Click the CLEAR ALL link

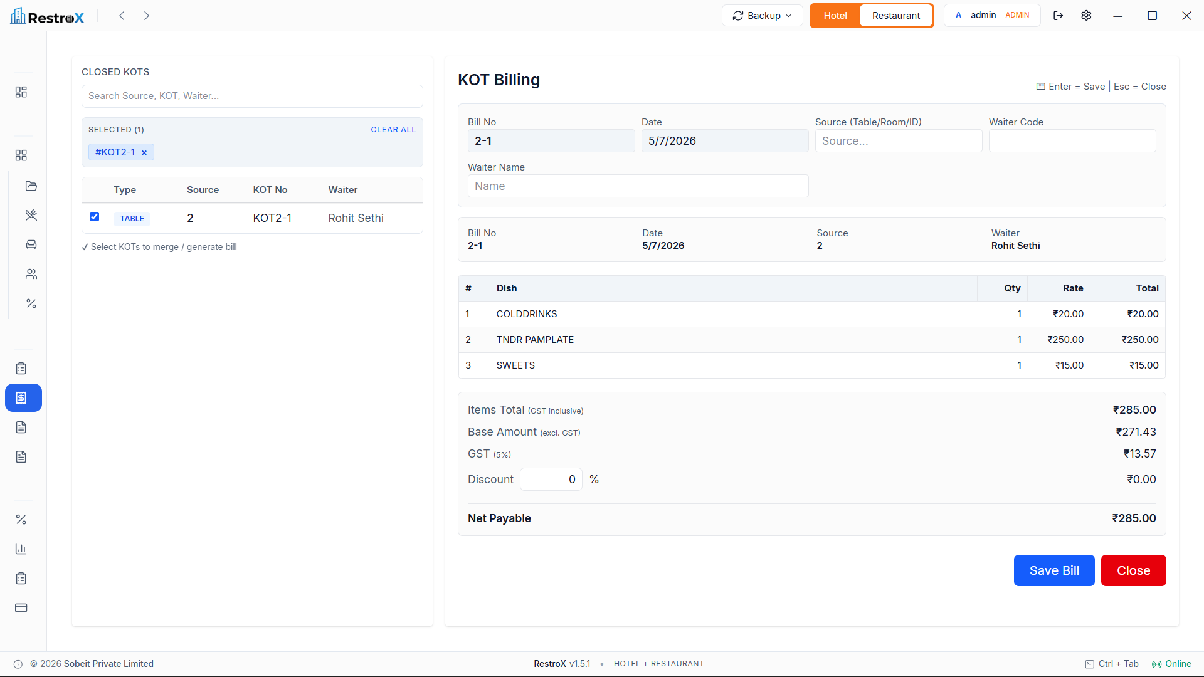tap(393, 130)
